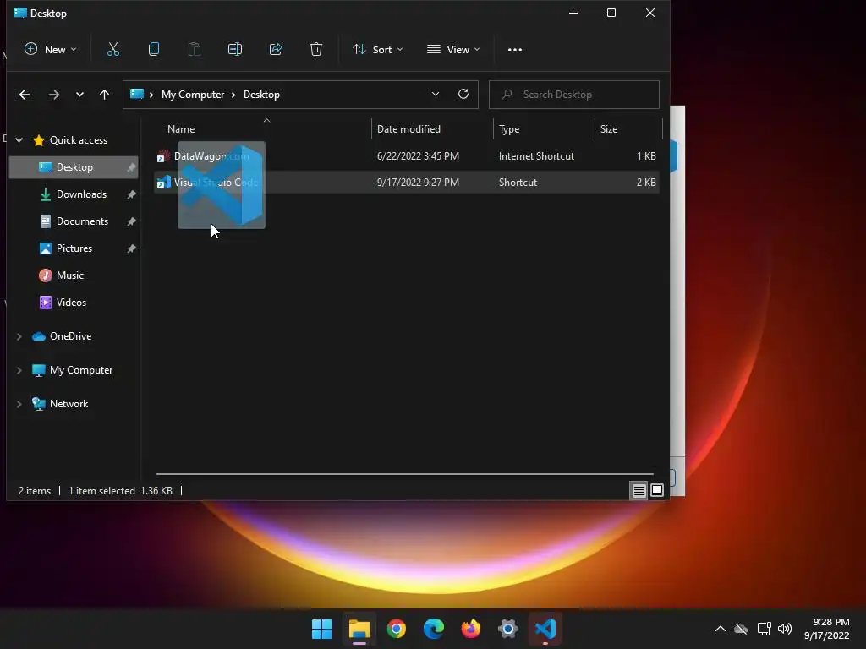Click the 1 item selected status text

(x=101, y=491)
